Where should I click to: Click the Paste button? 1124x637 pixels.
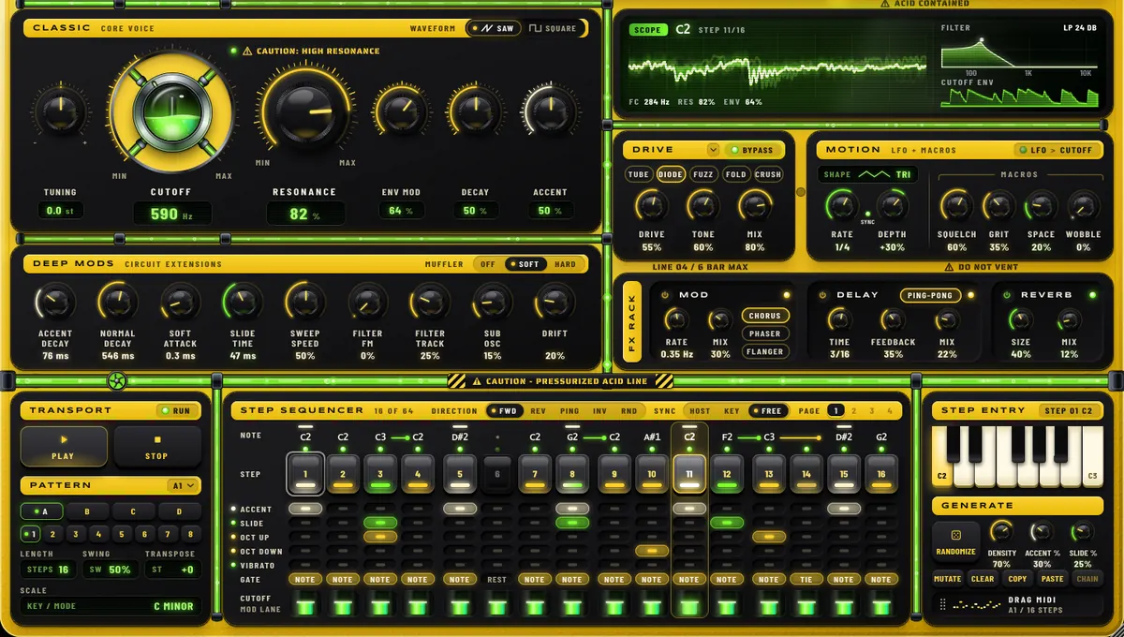coord(1052,579)
